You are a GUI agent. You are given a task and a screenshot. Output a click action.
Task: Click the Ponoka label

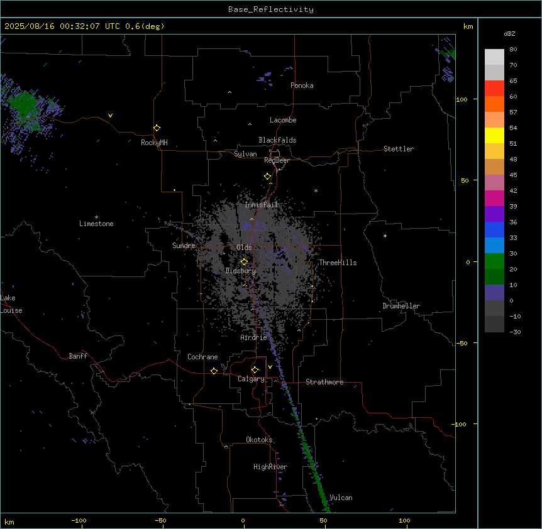pos(302,85)
